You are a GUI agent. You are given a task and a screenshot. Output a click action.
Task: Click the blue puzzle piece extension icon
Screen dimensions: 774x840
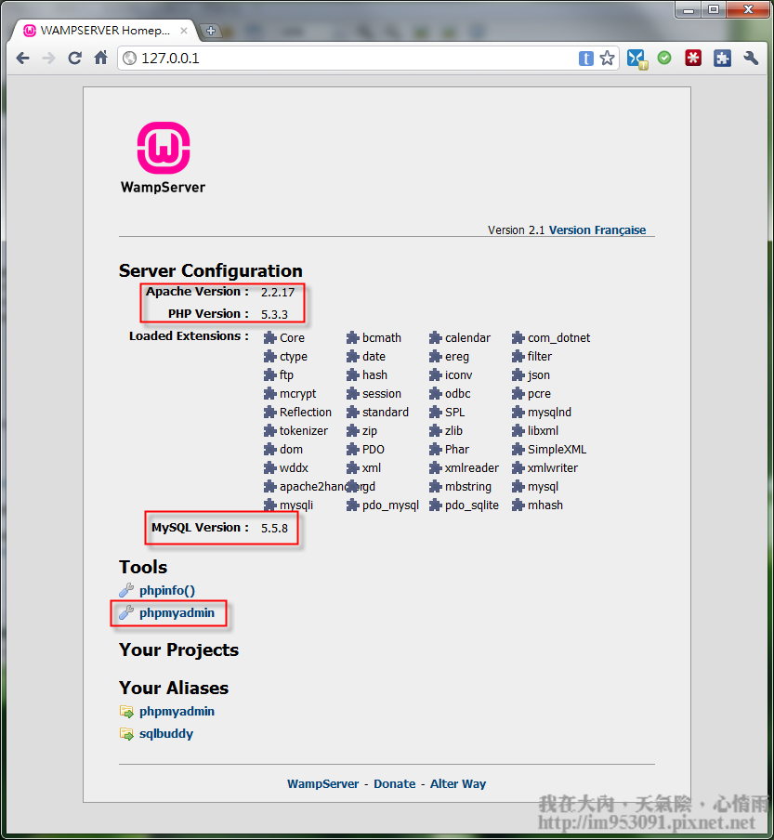click(722, 59)
